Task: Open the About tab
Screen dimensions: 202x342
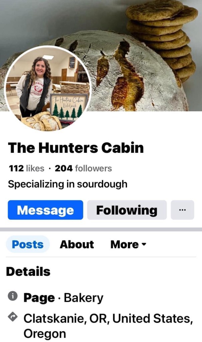Action: (77, 244)
